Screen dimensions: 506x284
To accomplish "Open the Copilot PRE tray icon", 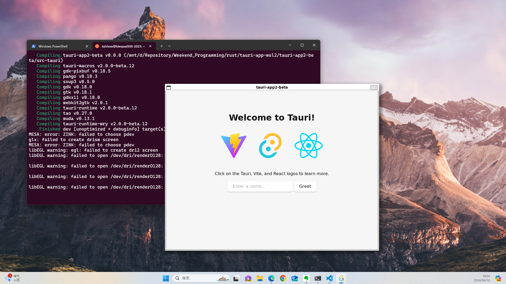I will [x=498, y=278].
